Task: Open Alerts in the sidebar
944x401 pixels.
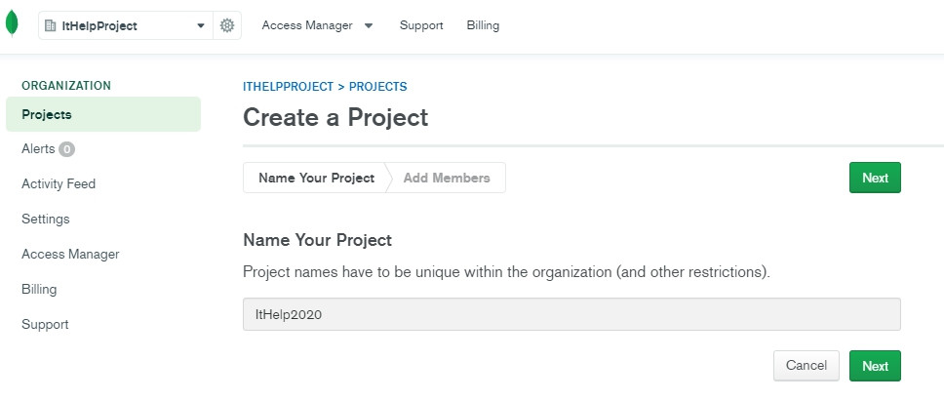Action: tap(38, 149)
